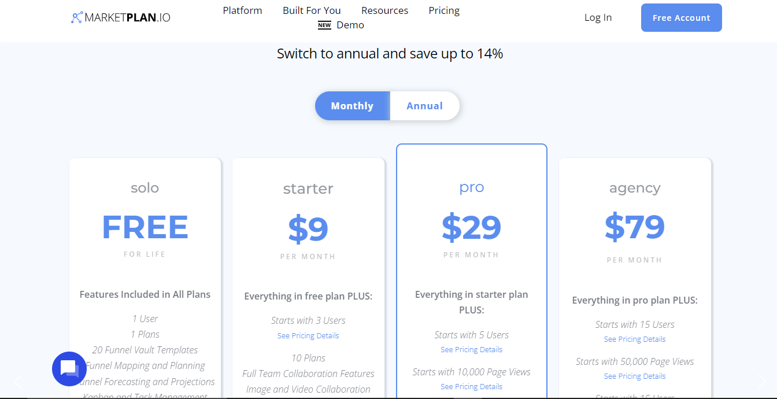Click the NEW badge beside Demo
The image size is (777, 399).
324,25
